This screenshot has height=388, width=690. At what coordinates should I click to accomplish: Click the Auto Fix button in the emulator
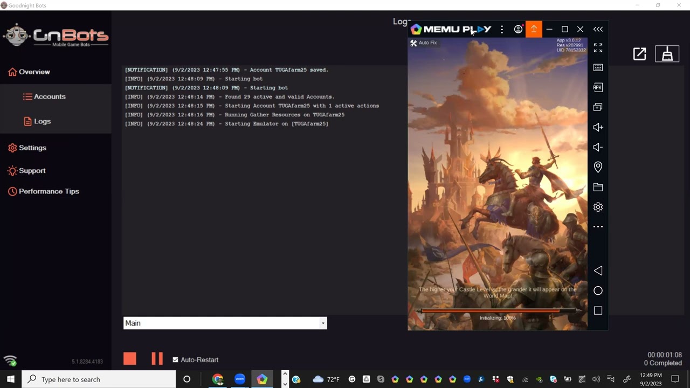[x=424, y=43]
